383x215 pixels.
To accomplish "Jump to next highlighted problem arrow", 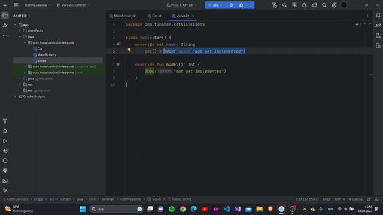I will pos(370,24).
